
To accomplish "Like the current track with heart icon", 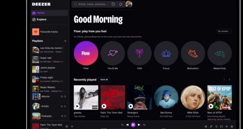I will 66,126.
